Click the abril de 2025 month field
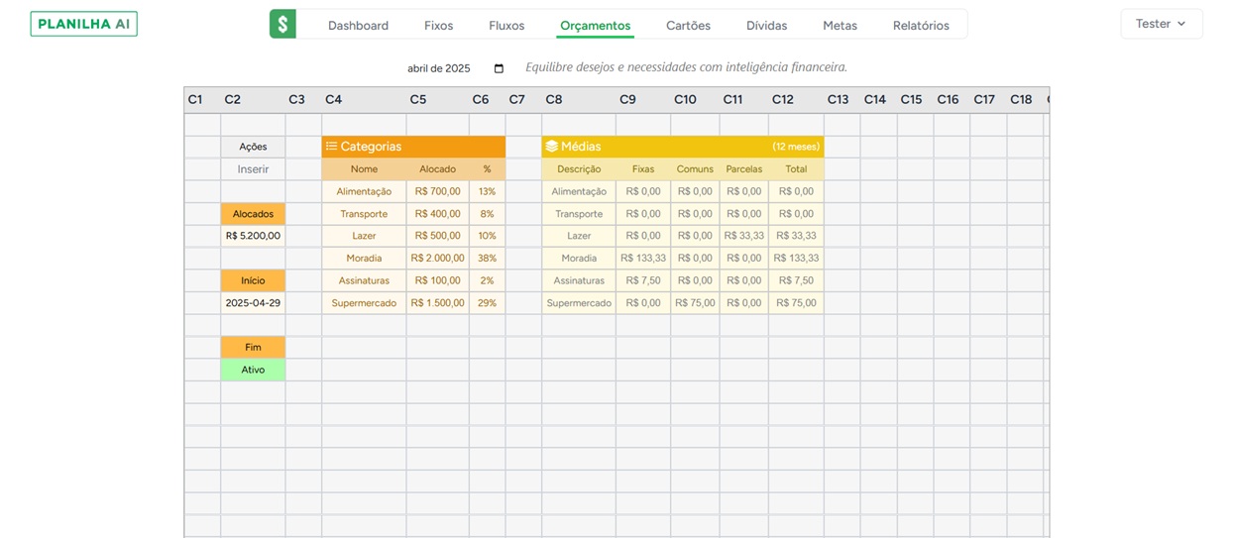 (455, 68)
